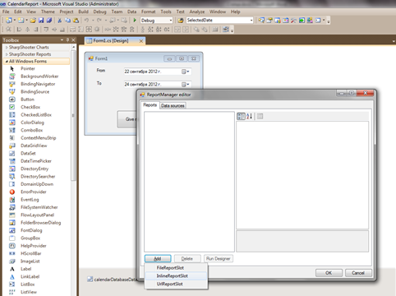Click the From date field on Form1
The image size is (396, 296).
pyautogui.click(x=158, y=72)
